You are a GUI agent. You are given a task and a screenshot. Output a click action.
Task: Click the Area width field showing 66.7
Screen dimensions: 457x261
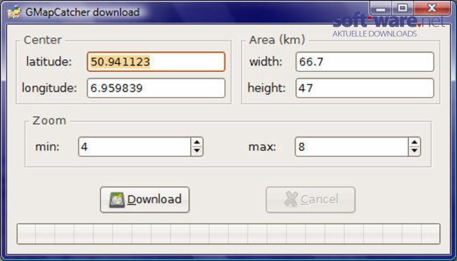[x=364, y=62]
